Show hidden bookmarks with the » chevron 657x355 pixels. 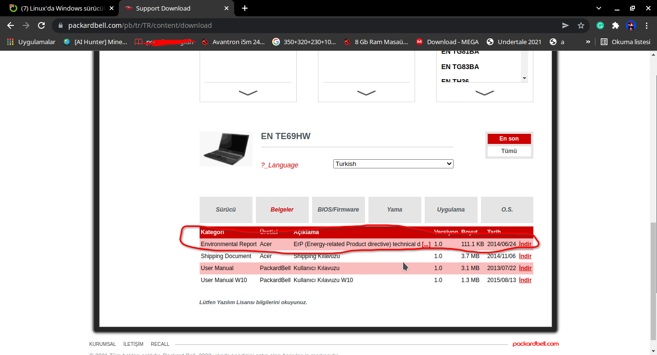coord(588,42)
